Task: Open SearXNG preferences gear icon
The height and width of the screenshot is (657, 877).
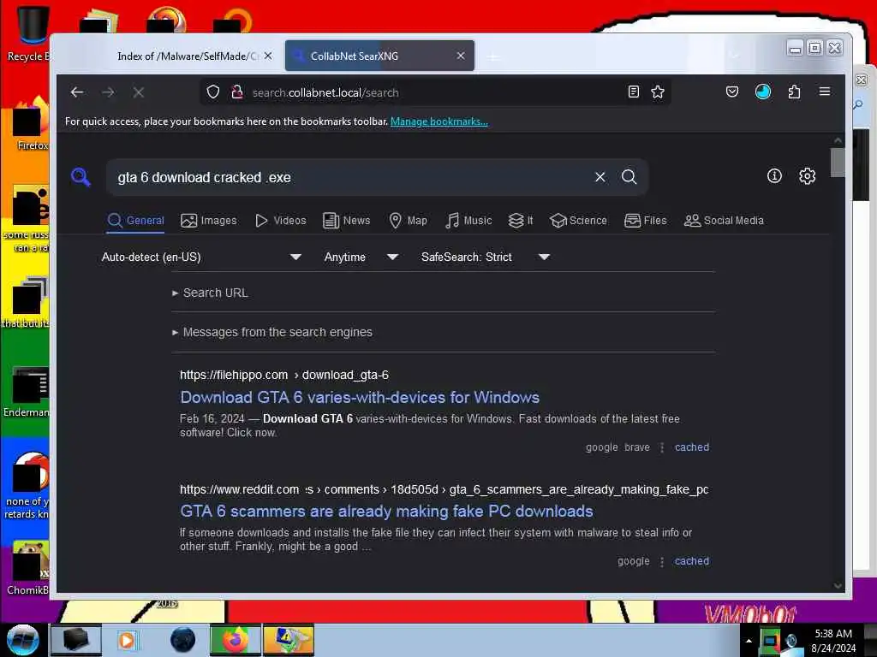Action: (x=807, y=176)
